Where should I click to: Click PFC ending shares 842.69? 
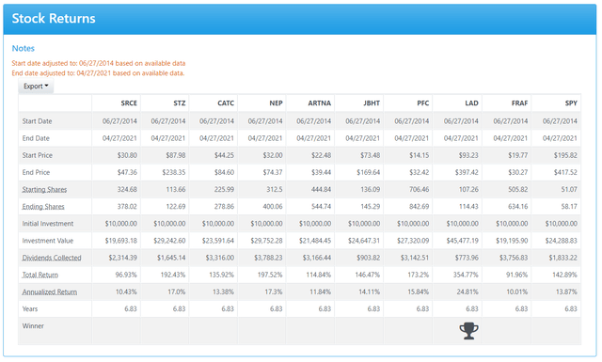click(x=419, y=207)
